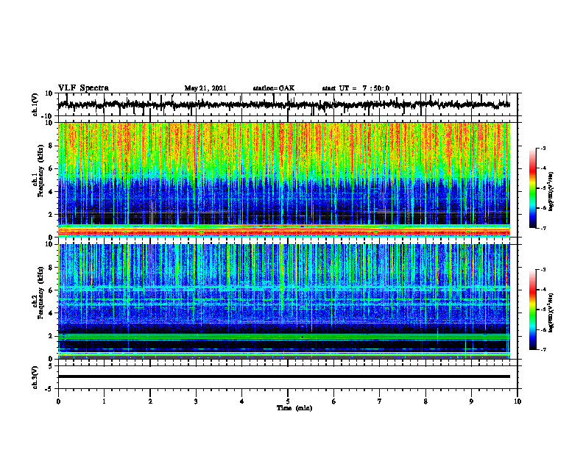The image size is (583, 450).
Task: Click the ch.2 color bar log(PSD) label
Action: coord(551,312)
